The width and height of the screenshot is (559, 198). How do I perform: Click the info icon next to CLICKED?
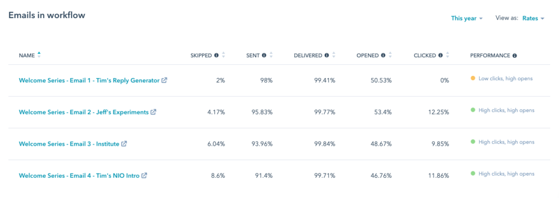click(x=441, y=56)
